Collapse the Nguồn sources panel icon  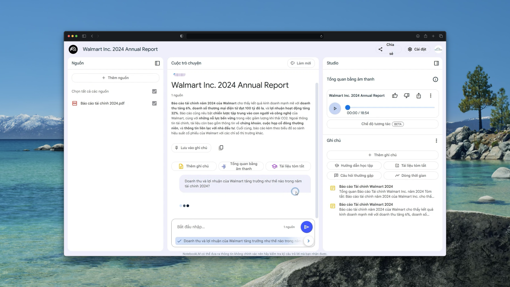tap(157, 63)
